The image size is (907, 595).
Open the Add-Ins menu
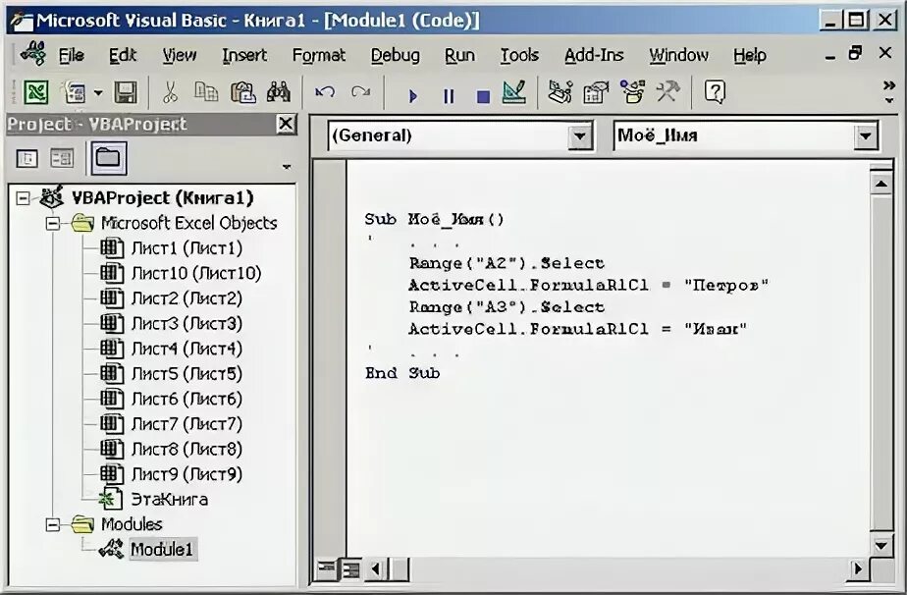pyautogui.click(x=594, y=55)
